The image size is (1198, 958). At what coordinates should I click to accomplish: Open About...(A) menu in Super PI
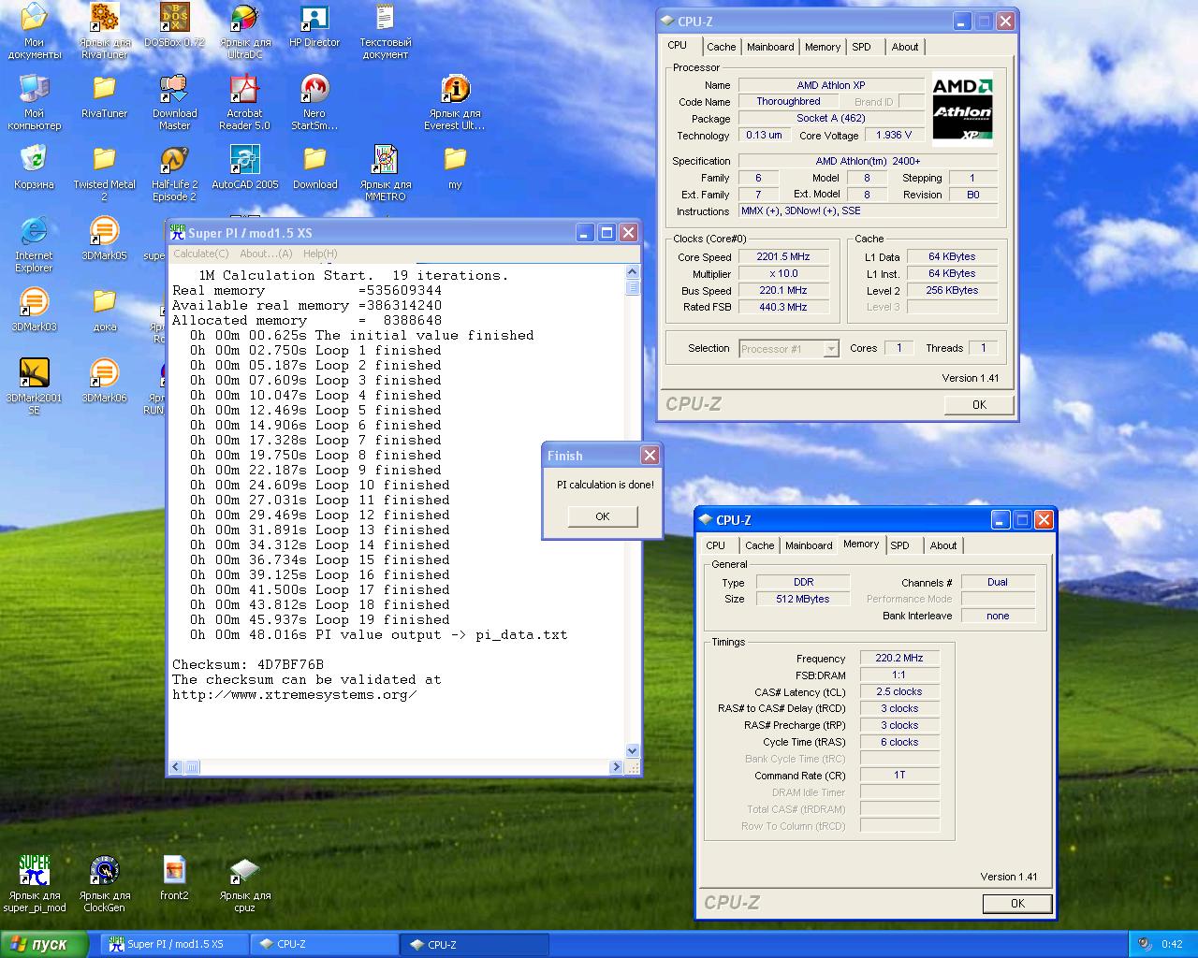[x=266, y=254]
